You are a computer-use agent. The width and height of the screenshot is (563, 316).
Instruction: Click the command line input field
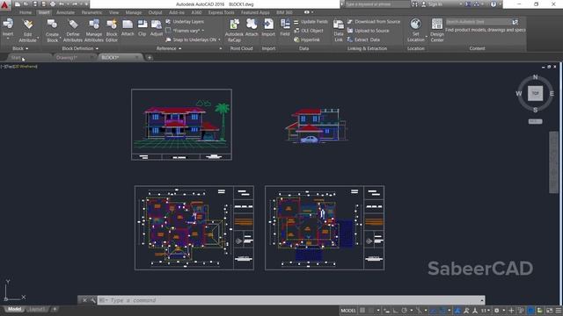point(289,300)
